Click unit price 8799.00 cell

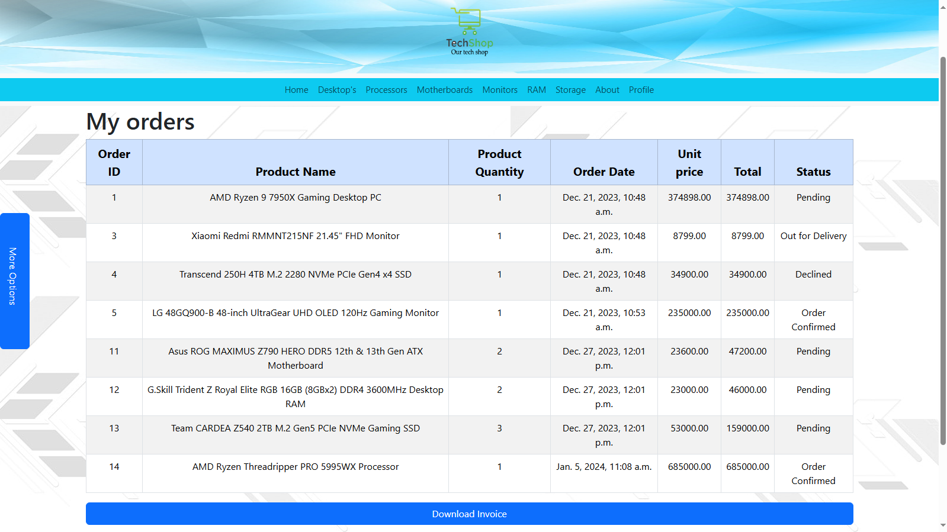[689, 243]
